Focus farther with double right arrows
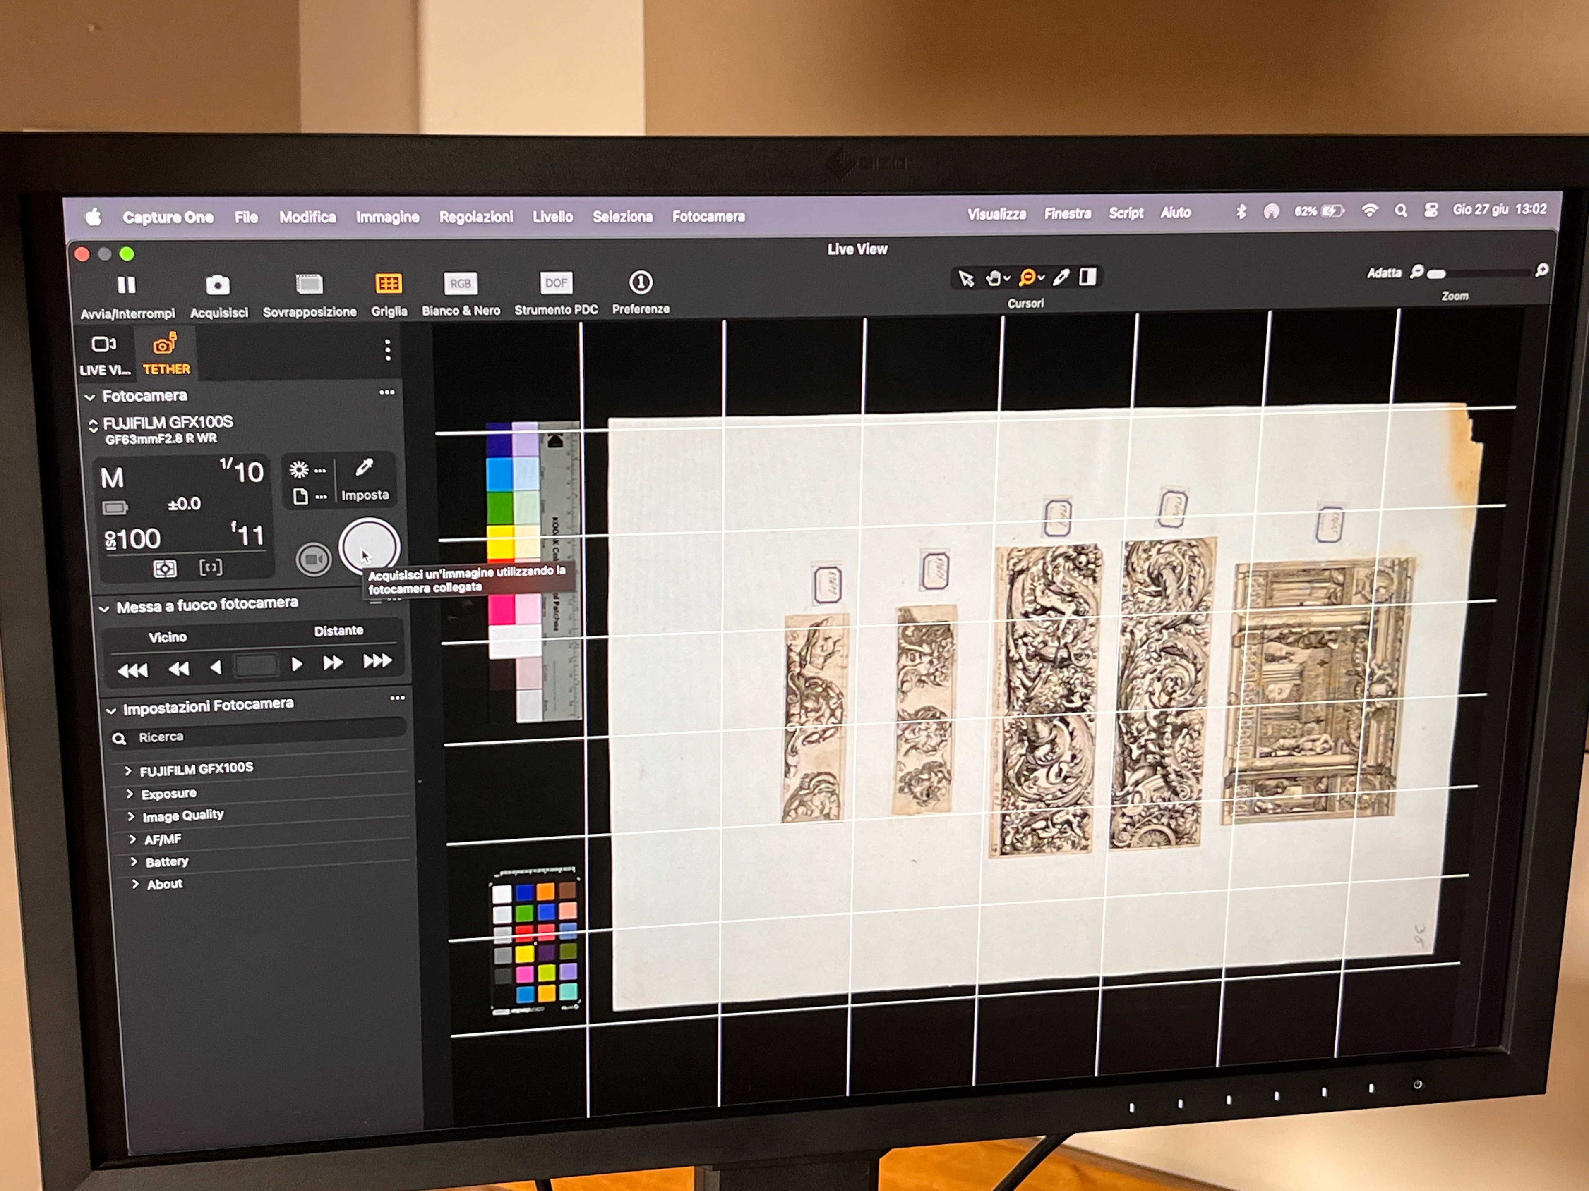Viewport: 1589px width, 1191px height. click(333, 662)
